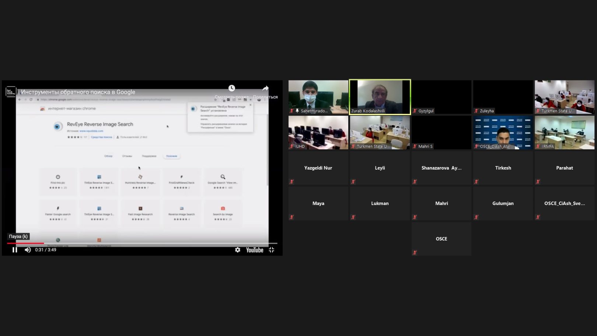This screenshot has height=336, width=597.
Task: Select the OSCE_CiAsh_Sve... participant tile
Action: pos(565,203)
